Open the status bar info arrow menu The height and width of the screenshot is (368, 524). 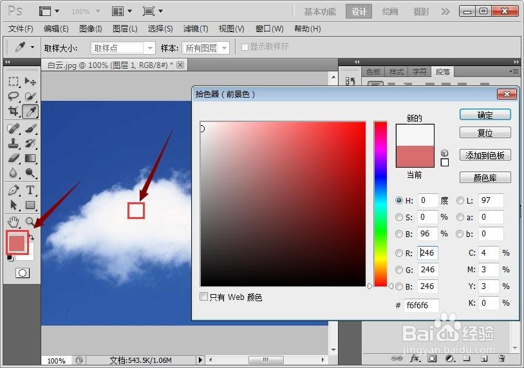(x=200, y=360)
